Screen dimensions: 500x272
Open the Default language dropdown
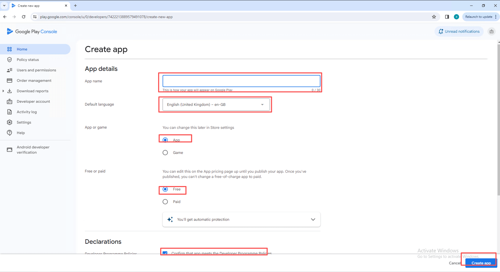tap(216, 105)
